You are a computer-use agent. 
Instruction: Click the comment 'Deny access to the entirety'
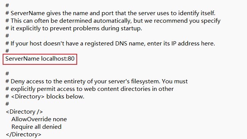(x=97, y=81)
